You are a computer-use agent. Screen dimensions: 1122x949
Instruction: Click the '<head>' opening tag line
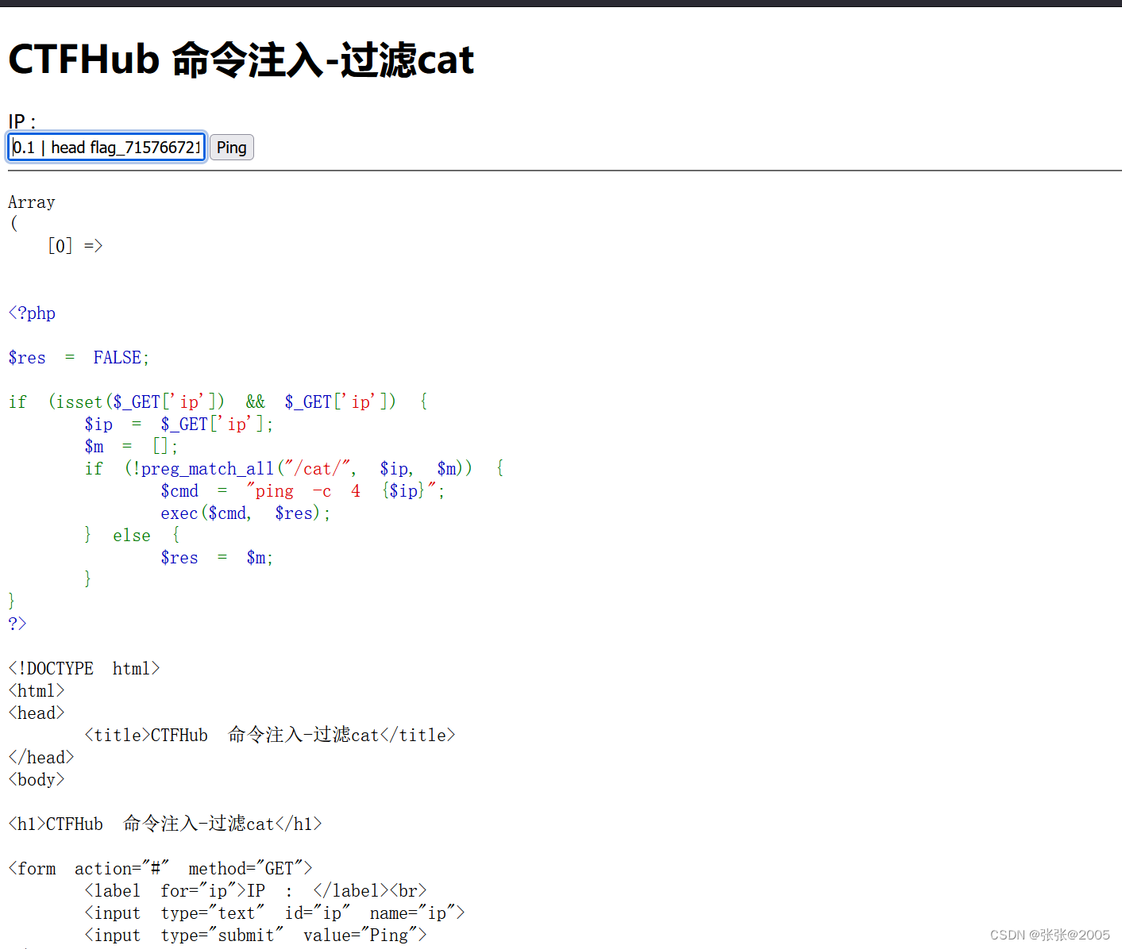click(x=37, y=713)
